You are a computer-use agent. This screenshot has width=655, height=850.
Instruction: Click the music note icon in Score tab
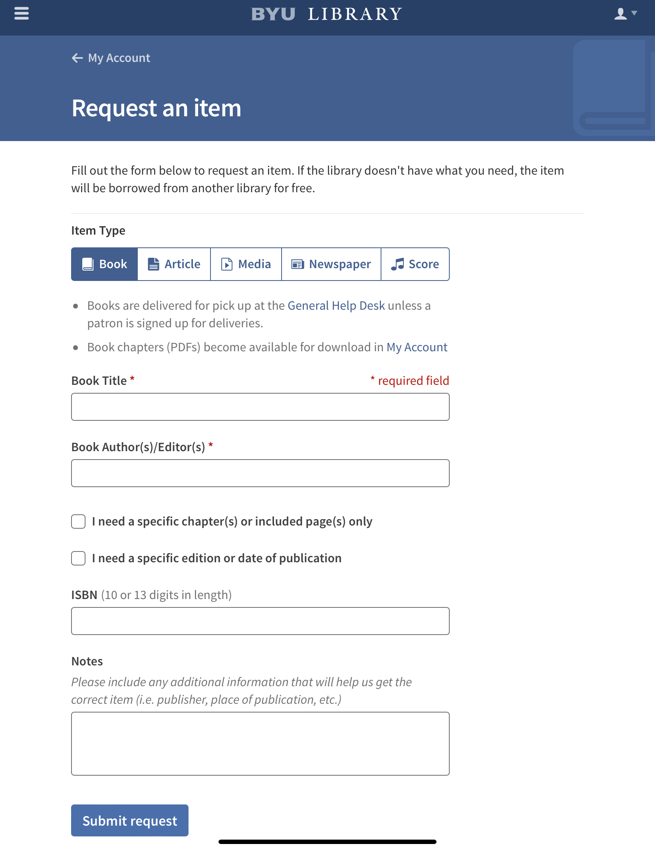(397, 264)
